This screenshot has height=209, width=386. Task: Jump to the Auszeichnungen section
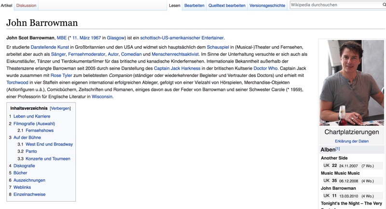coord(29,180)
